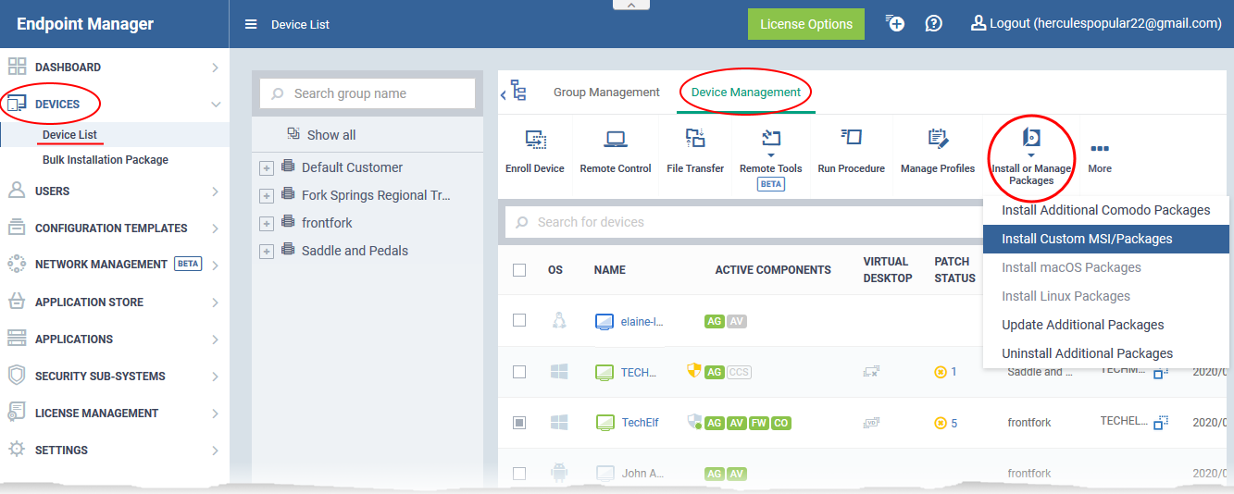Click the More toolbar button
Viewport: 1234px width, 494px height.
(1100, 156)
